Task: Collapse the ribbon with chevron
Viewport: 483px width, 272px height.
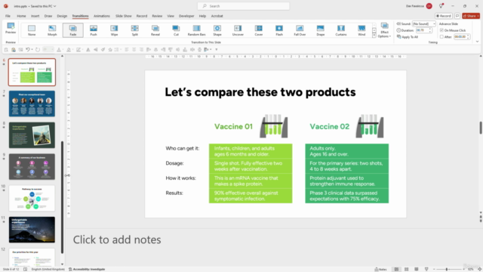Action: coord(477,42)
